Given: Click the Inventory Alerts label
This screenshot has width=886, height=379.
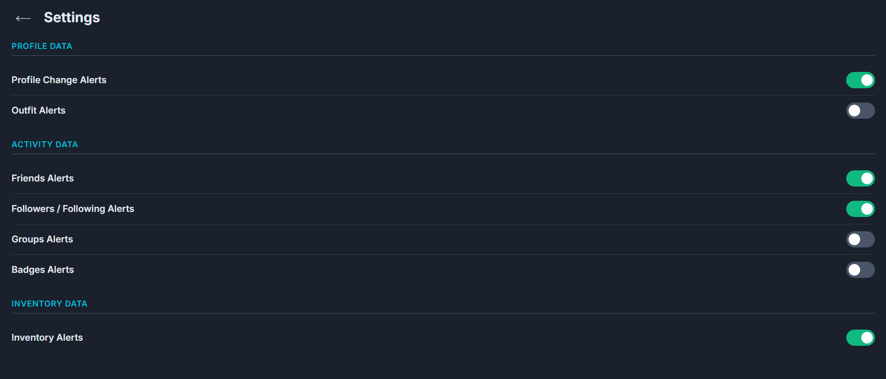Looking at the screenshot, I should click(x=47, y=337).
